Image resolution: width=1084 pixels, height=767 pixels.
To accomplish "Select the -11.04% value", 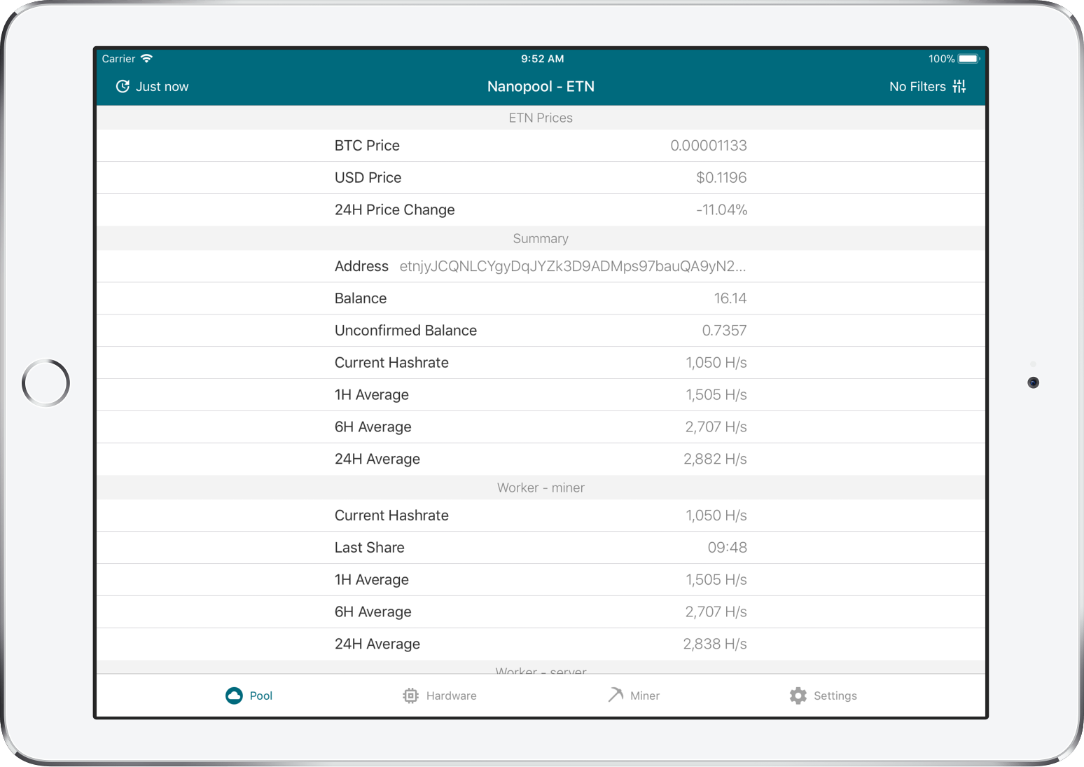I will coord(721,210).
